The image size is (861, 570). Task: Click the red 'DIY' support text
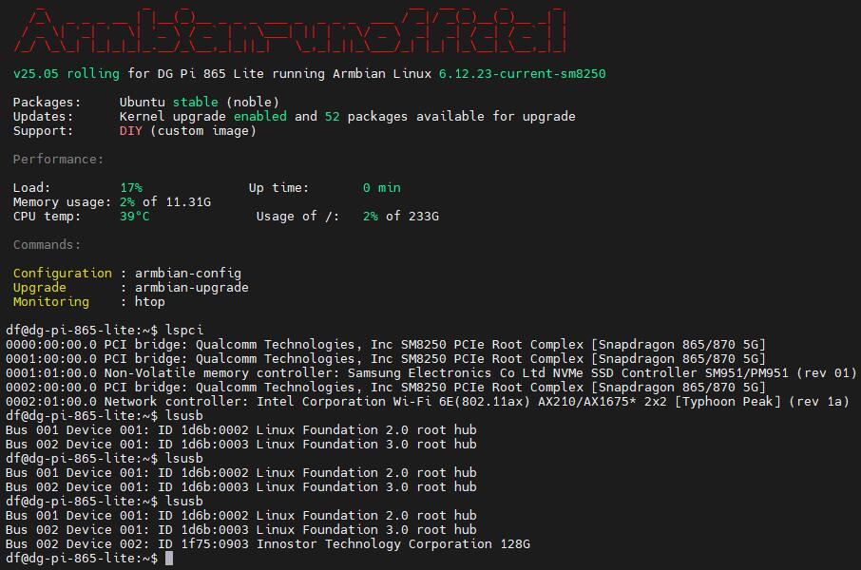131,131
